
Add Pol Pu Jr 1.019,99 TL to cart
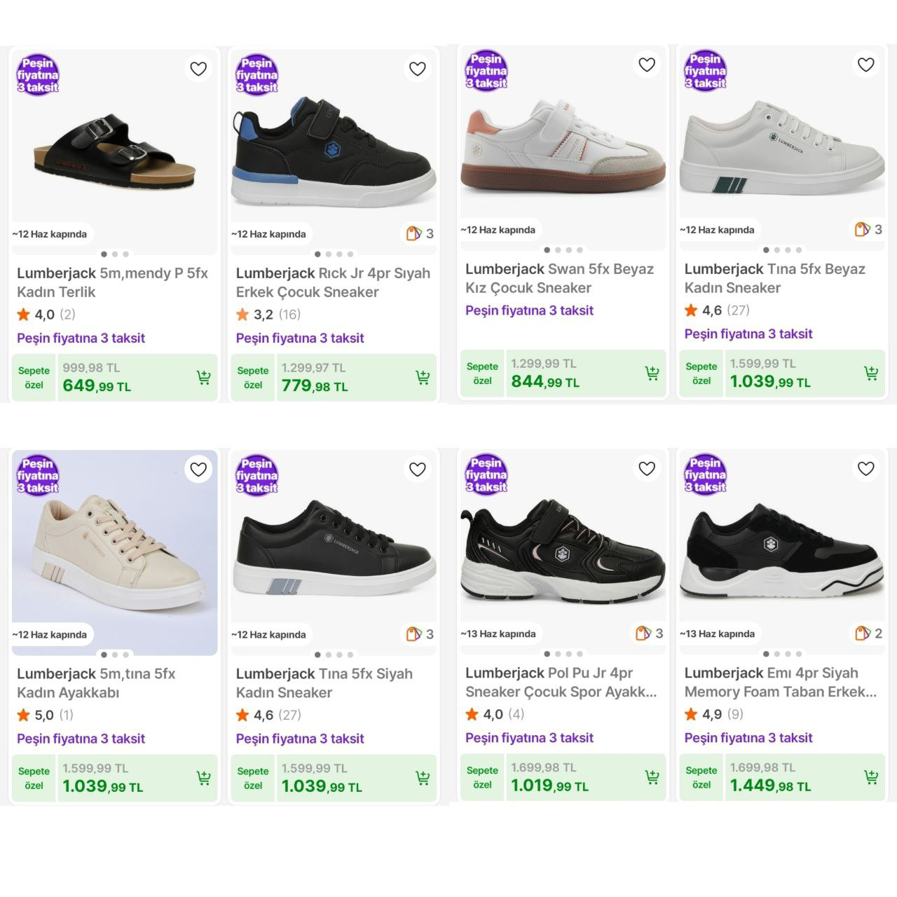[652, 777]
